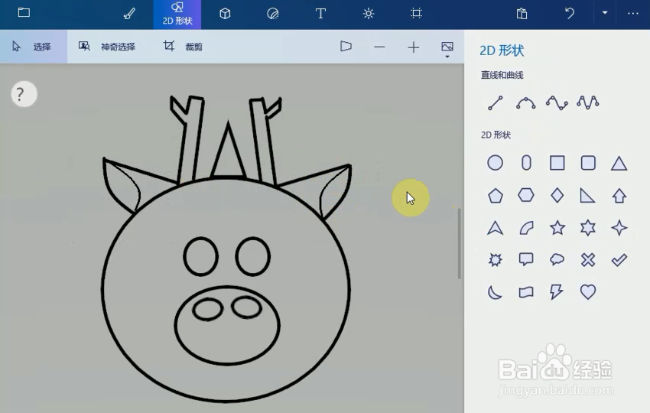Select the diamond shape

pos(557,195)
